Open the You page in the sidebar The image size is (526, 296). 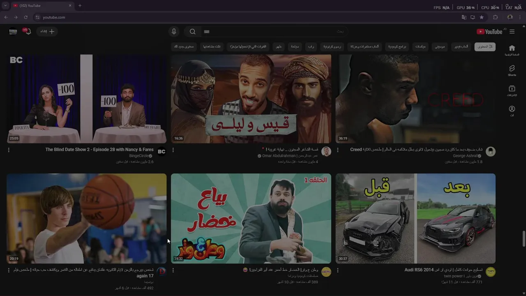(x=512, y=111)
